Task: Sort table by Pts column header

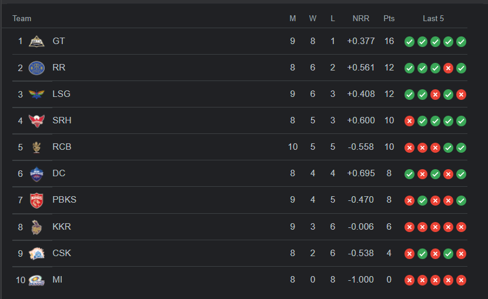Action: click(389, 18)
